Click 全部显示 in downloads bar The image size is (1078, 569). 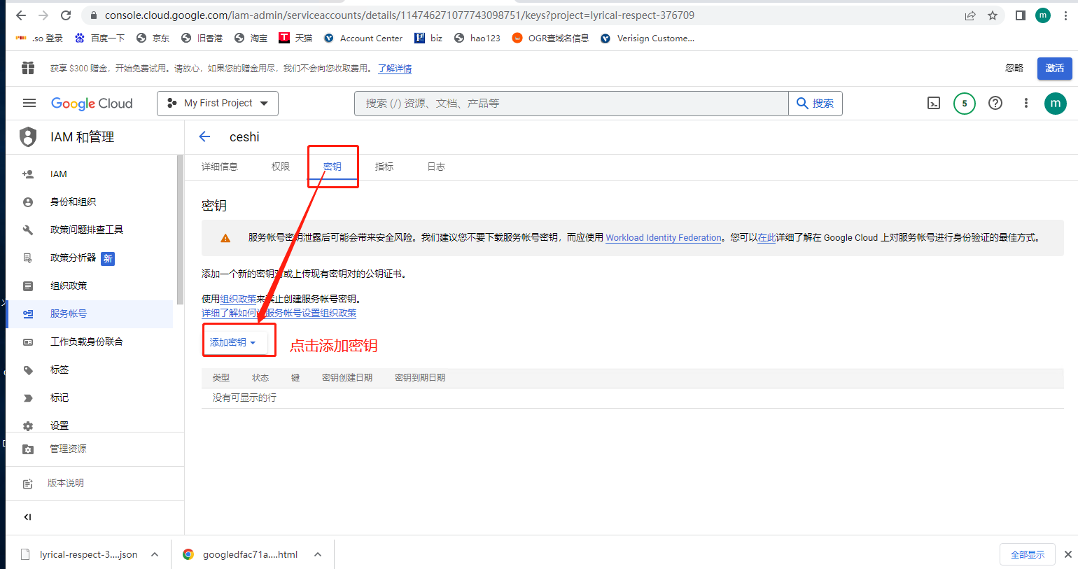click(x=1028, y=554)
